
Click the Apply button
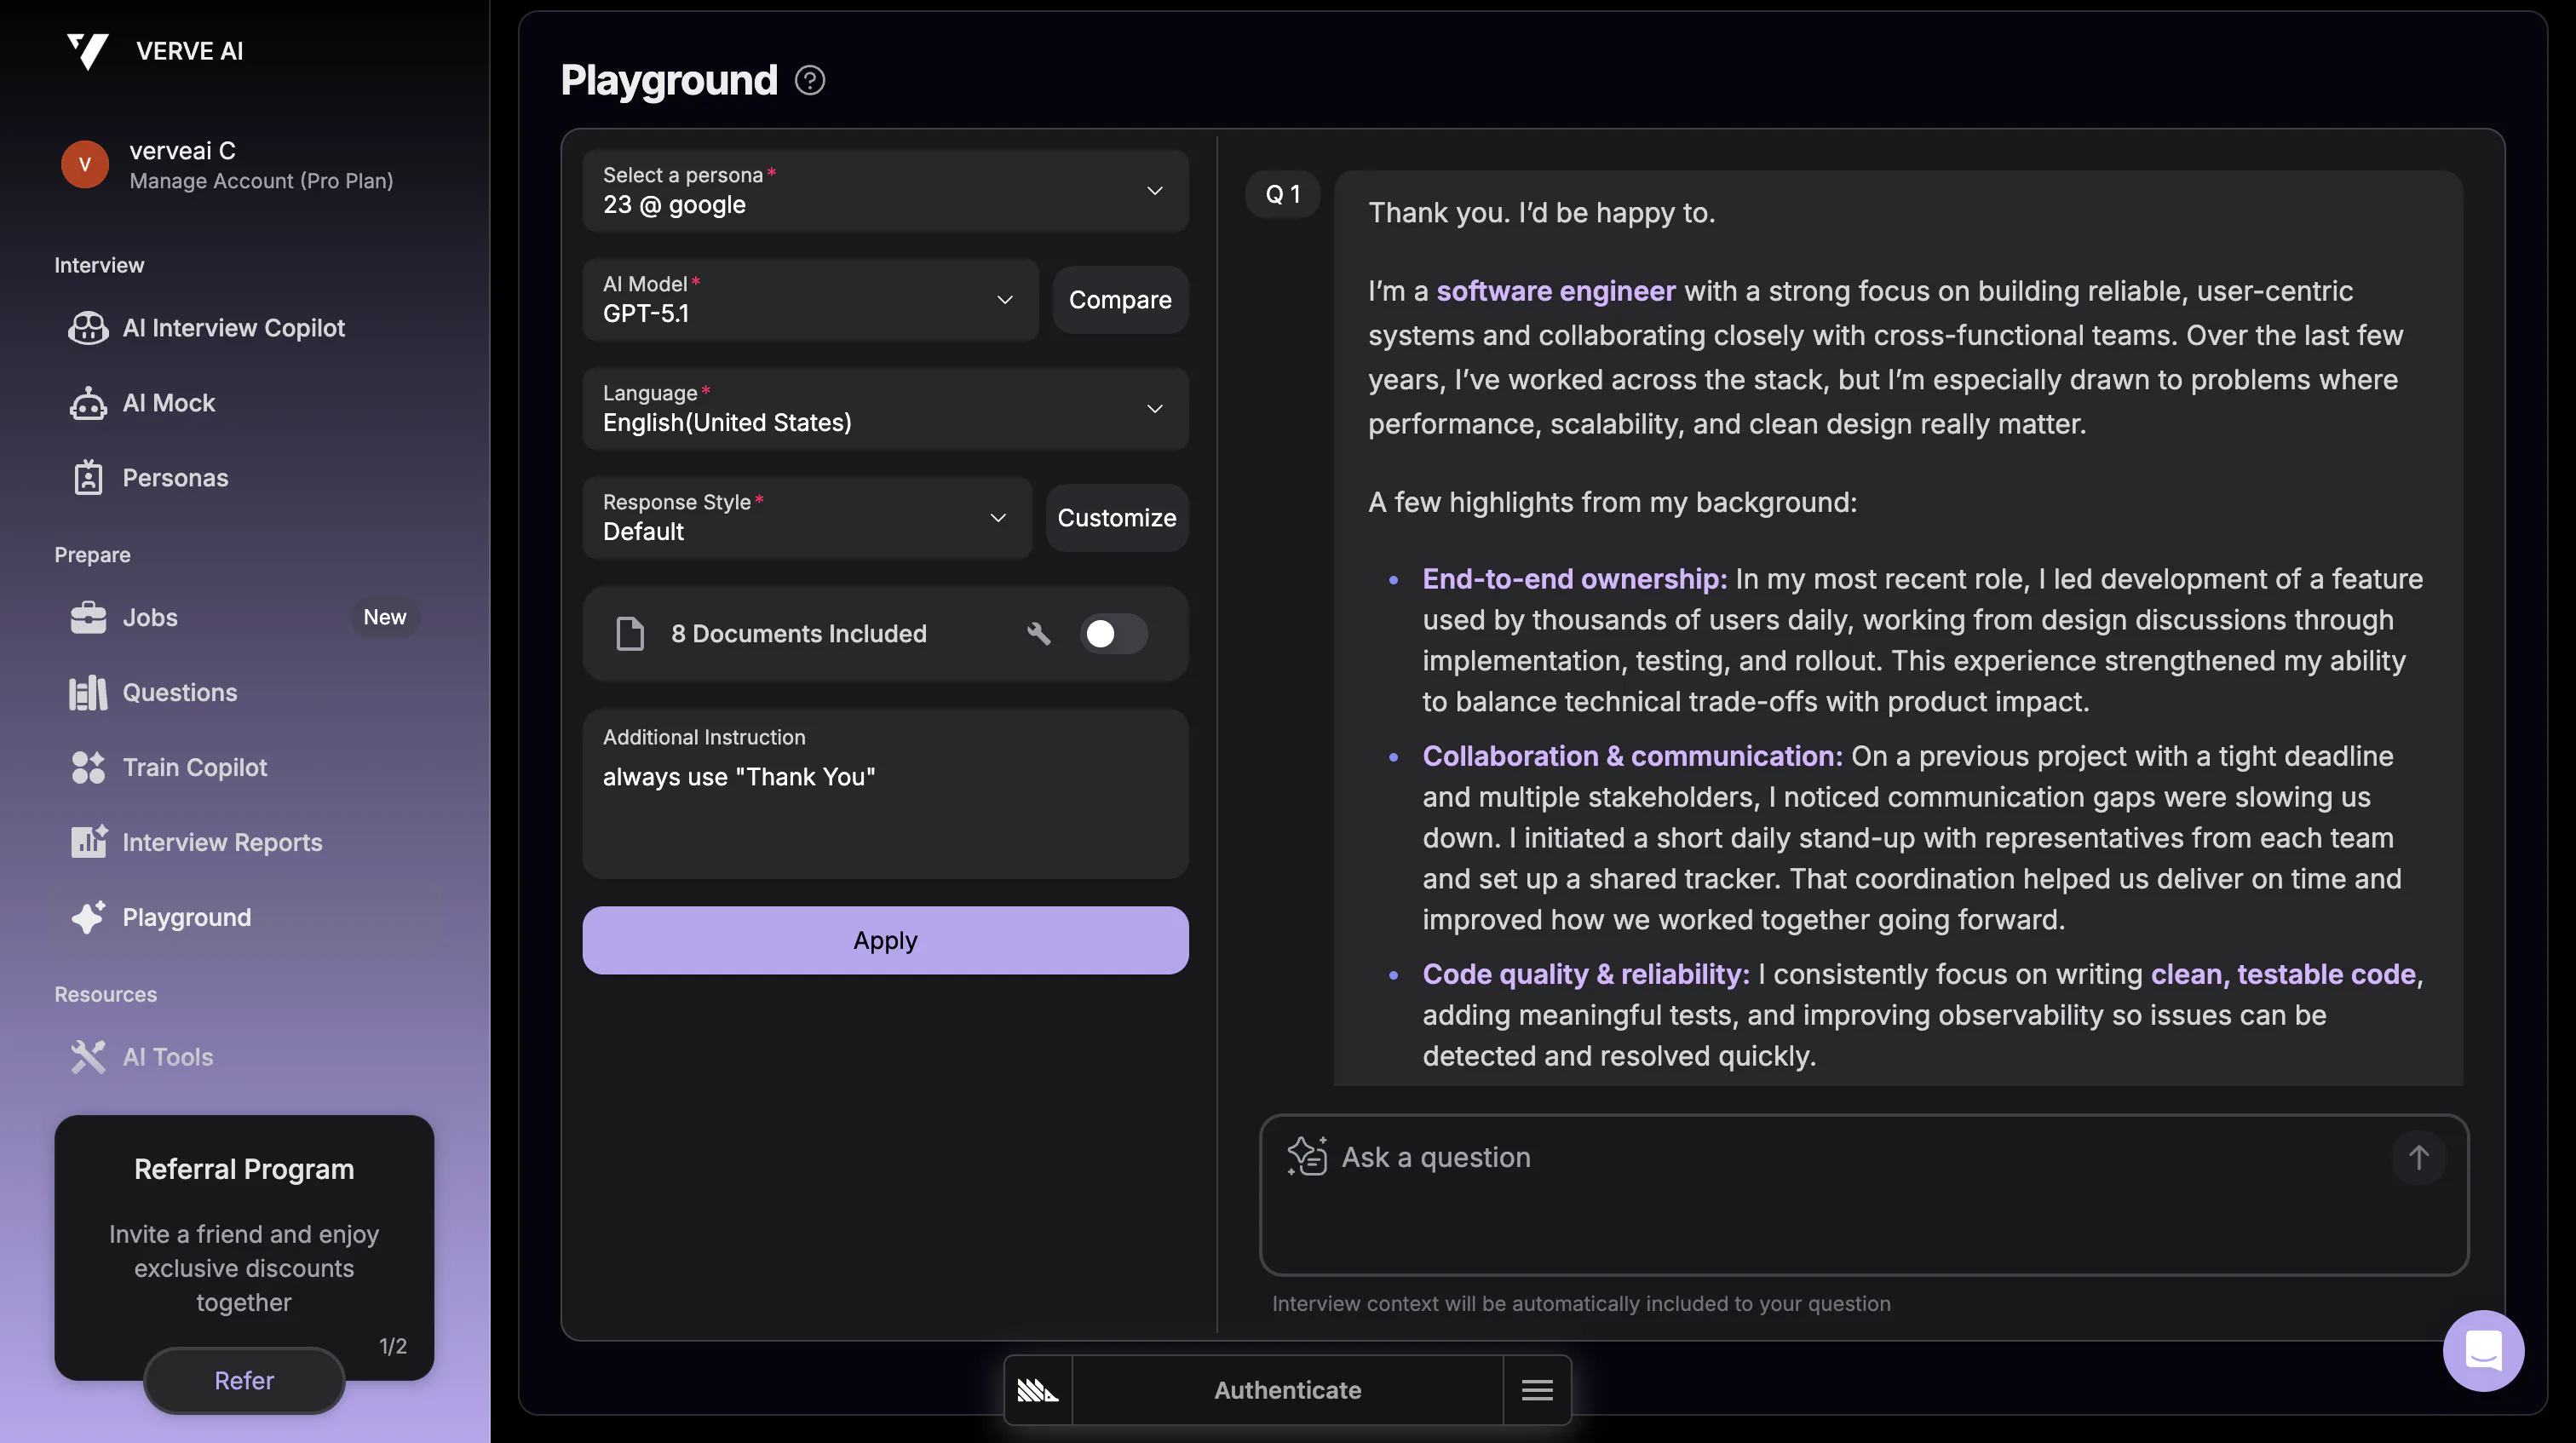tap(885, 941)
